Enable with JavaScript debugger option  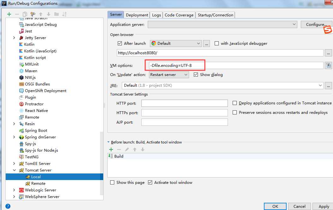pos(217,44)
